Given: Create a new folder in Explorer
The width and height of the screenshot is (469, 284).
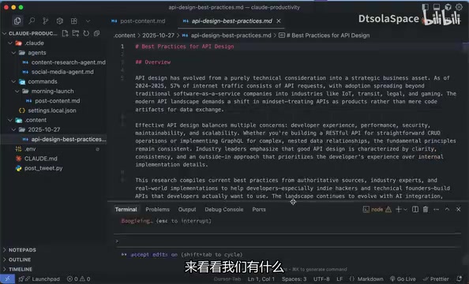Looking at the screenshot, I should 75,33.
